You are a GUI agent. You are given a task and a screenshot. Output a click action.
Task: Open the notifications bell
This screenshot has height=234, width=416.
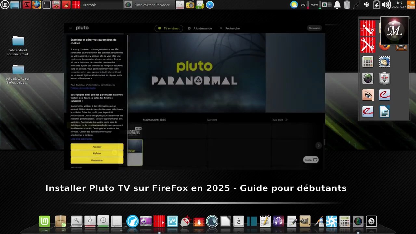(337, 5)
